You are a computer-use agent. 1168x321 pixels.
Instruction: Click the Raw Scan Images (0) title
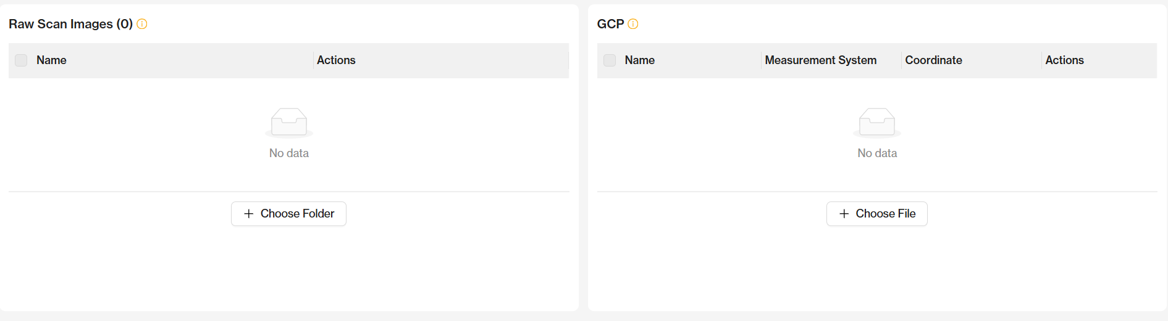pos(70,24)
